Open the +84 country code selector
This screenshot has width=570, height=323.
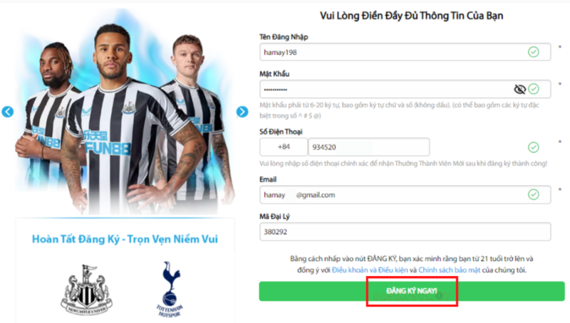pyautogui.click(x=284, y=147)
